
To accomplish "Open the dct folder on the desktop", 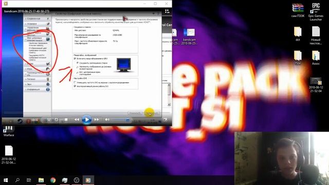I will pos(298,33).
